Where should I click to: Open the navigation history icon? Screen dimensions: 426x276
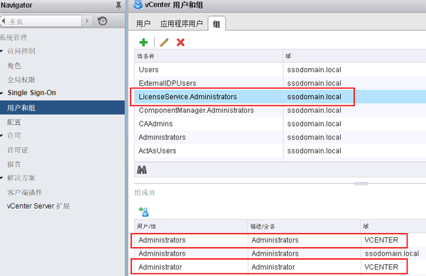click(x=102, y=21)
